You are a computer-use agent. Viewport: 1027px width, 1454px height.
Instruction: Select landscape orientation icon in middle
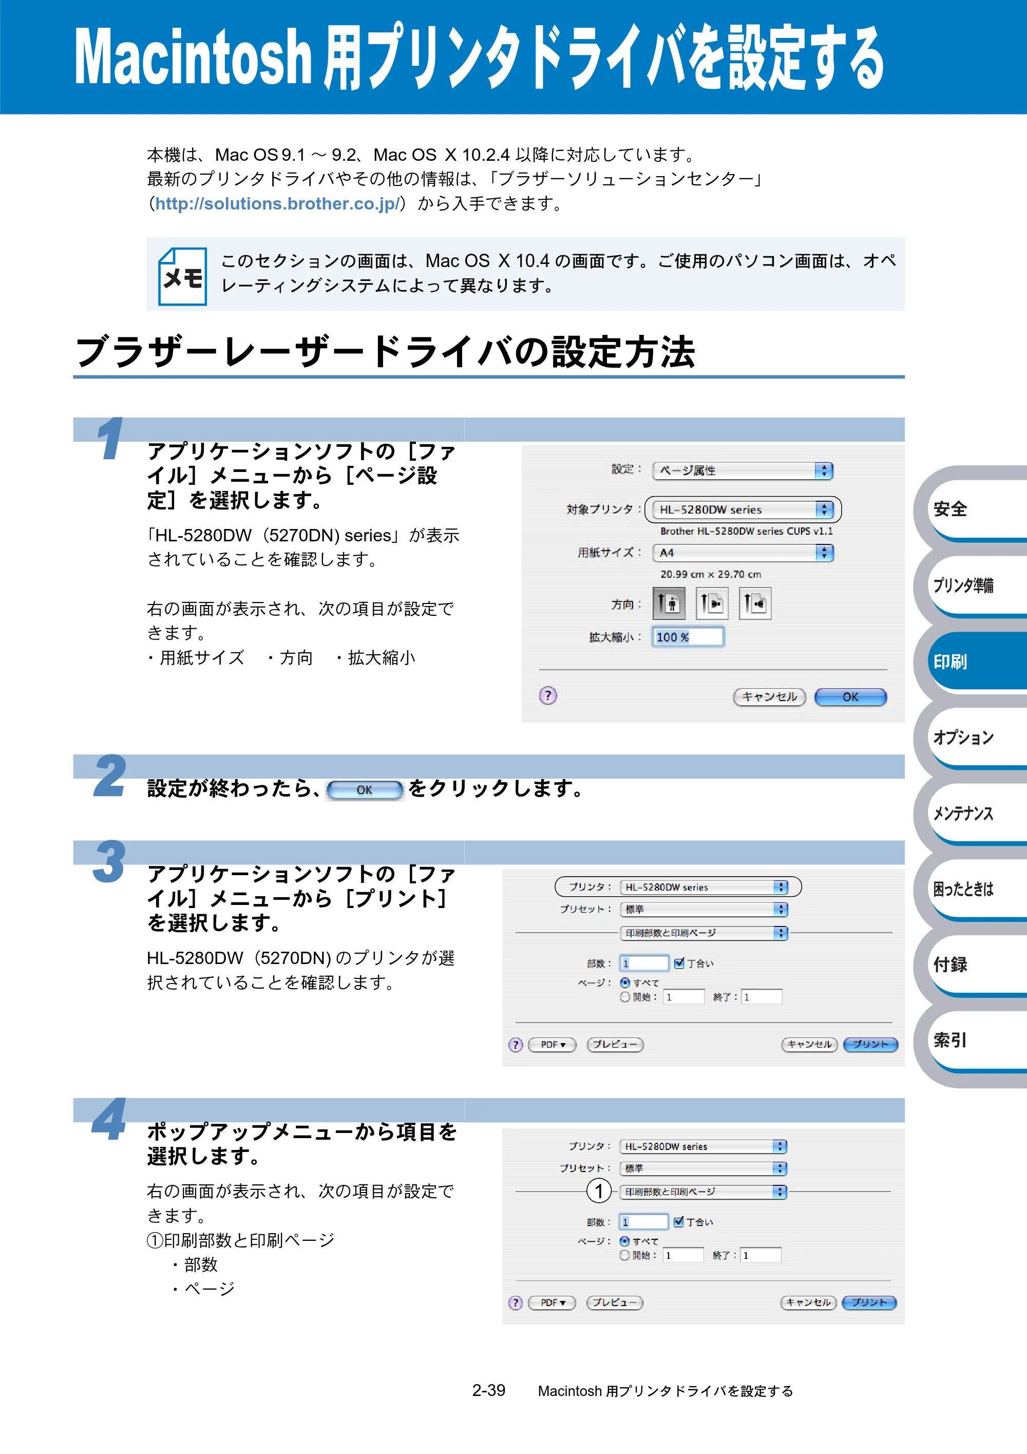[x=712, y=603]
